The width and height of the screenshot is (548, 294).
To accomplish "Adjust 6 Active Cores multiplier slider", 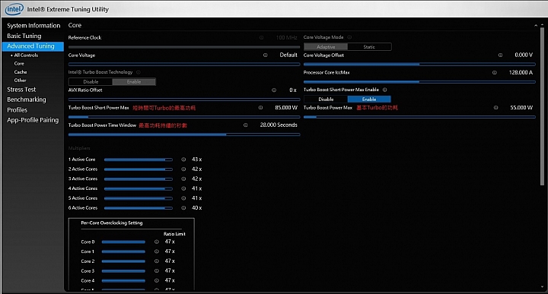I will 139,208.
